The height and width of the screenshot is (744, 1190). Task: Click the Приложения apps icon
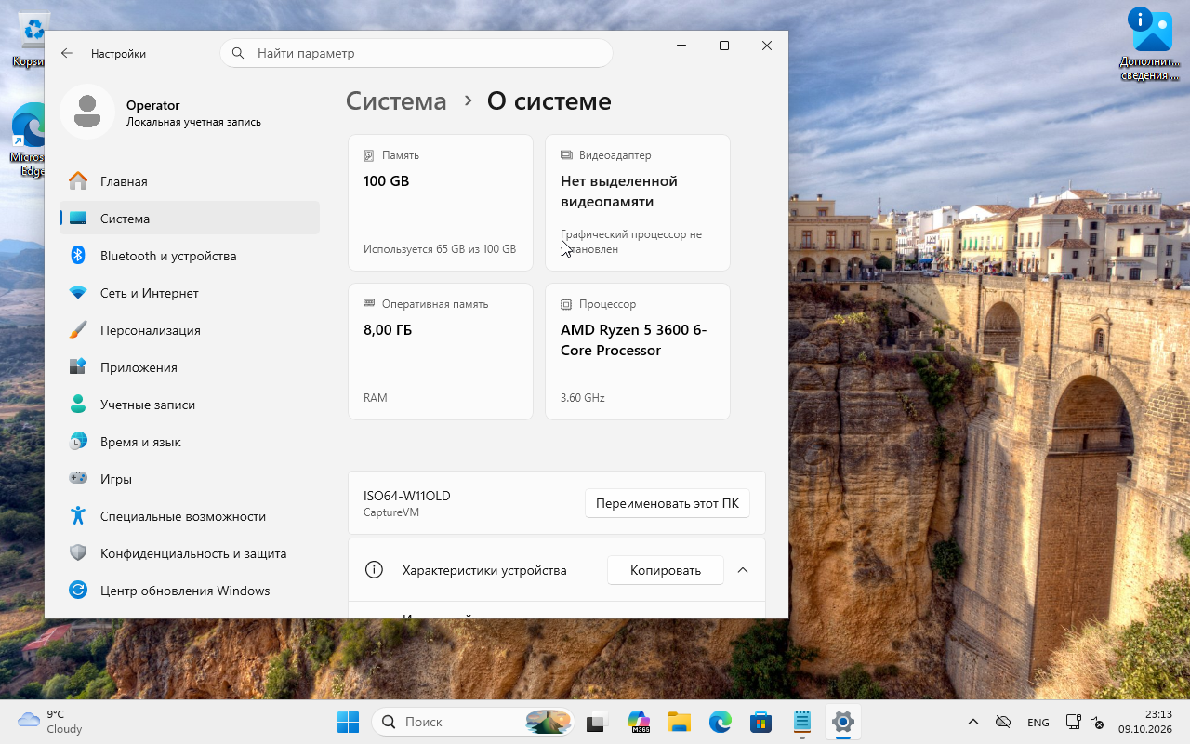(78, 367)
